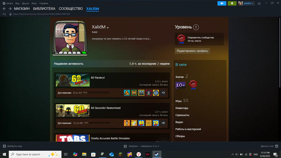Open the Видео link

[x=179, y=122]
